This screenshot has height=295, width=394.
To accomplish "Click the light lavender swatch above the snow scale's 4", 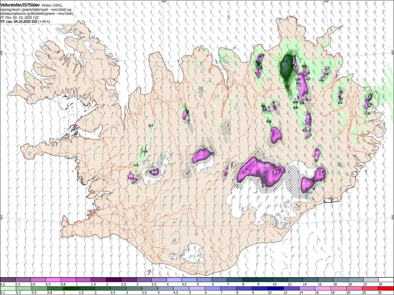I will [174, 280].
